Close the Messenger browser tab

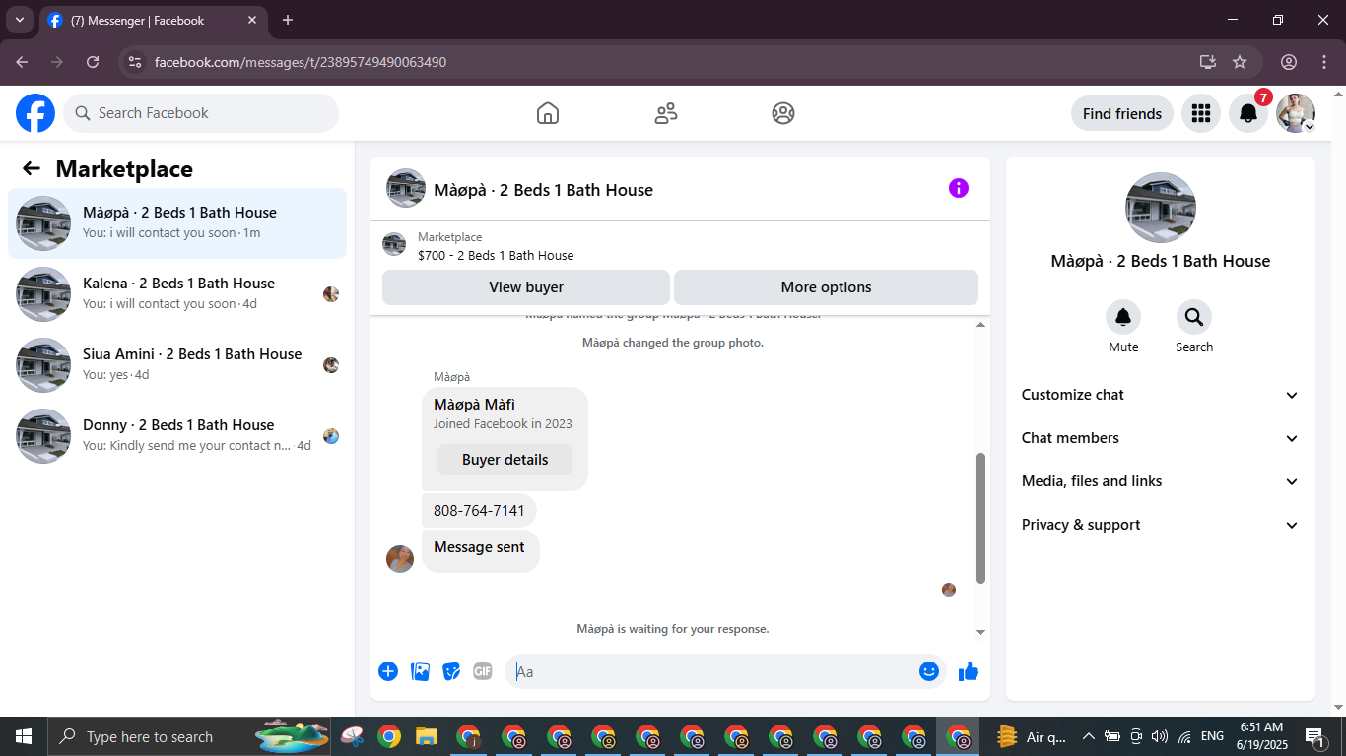[x=252, y=20]
